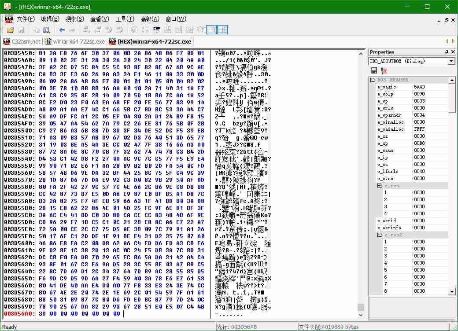This screenshot has height=331, width=458.
Task: Select the e_oemid property row
Action: (412, 221)
